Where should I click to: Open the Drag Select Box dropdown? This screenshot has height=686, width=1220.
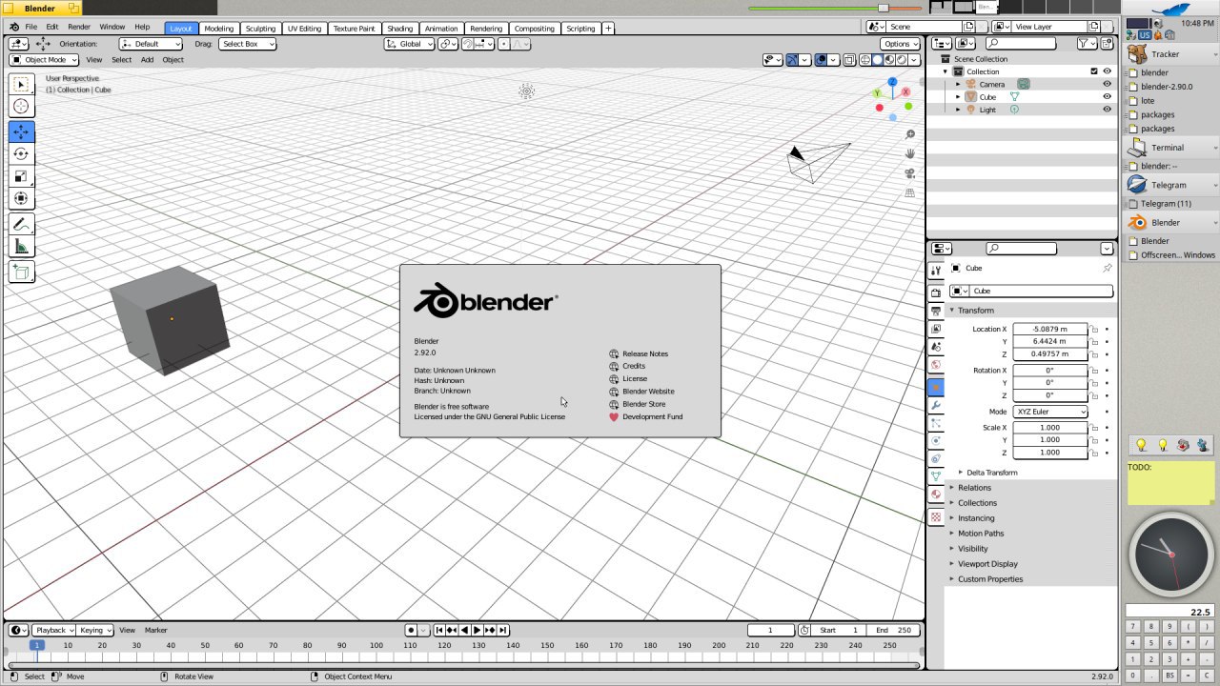pos(247,44)
